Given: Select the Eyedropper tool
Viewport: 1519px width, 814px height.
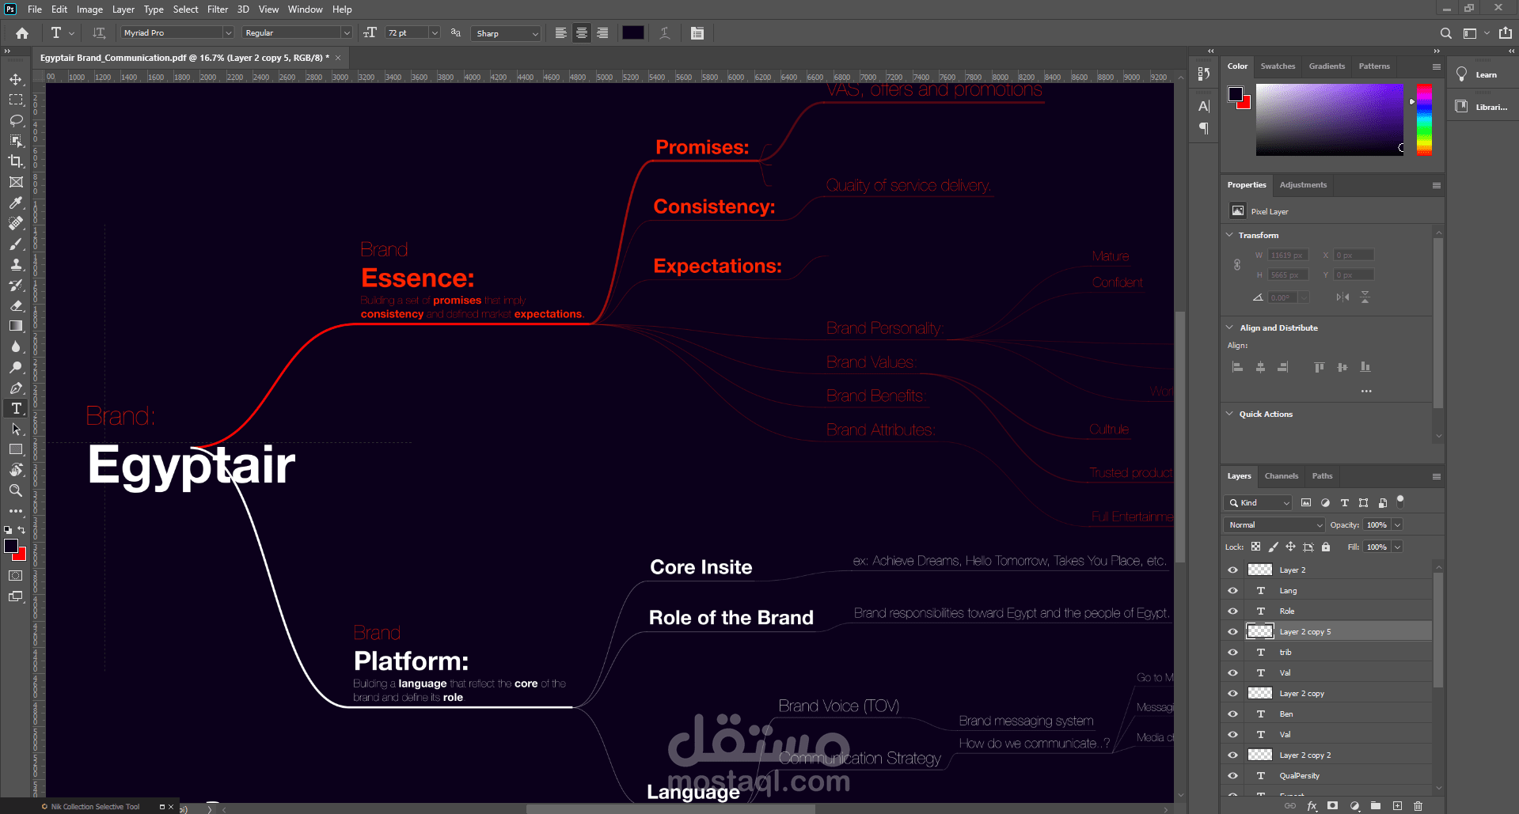Looking at the screenshot, I should tap(16, 203).
